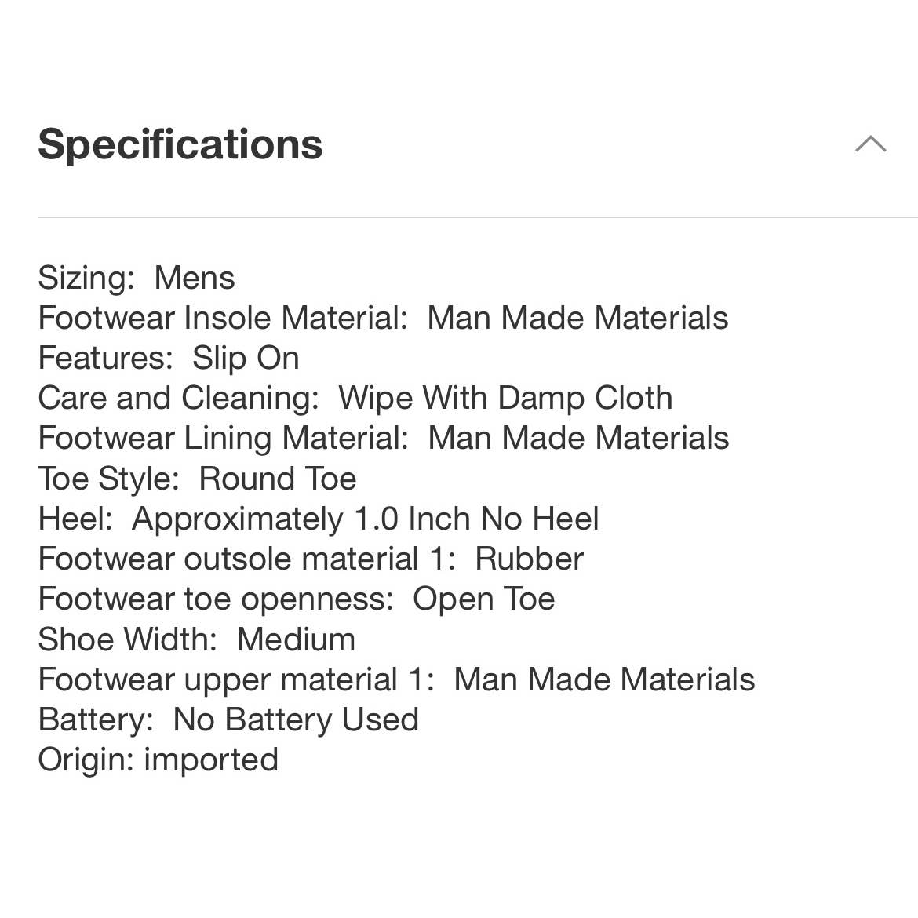Click the word Medium
This screenshot has width=918, height=918.
coord(297,639)
